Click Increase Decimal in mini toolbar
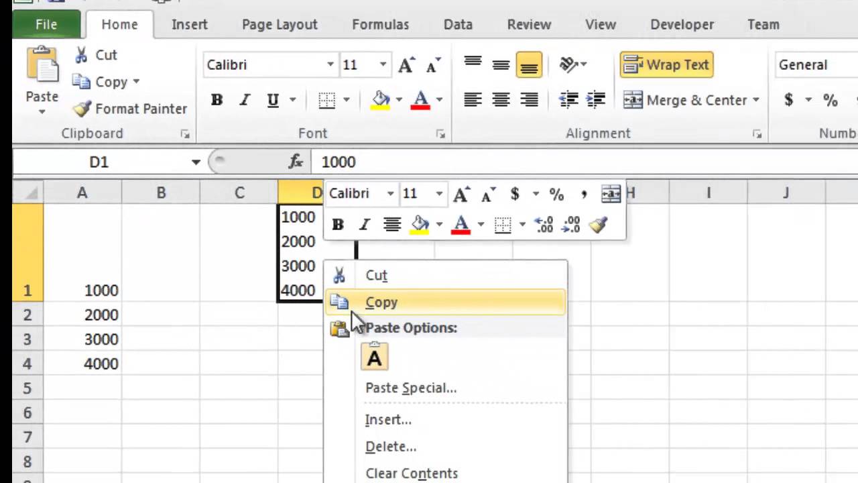858x483 pixels. point(544,225)
